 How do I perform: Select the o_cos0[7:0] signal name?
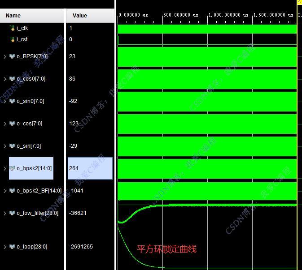[x=31, y=79]
